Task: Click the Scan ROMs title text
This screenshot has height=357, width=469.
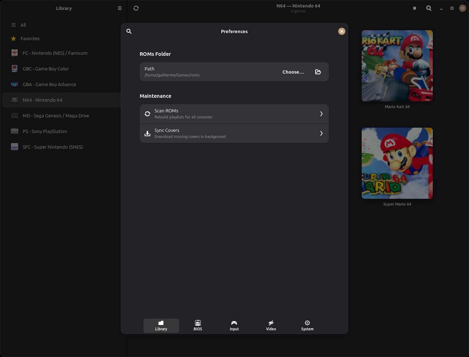Action: [x=166, y=111]
